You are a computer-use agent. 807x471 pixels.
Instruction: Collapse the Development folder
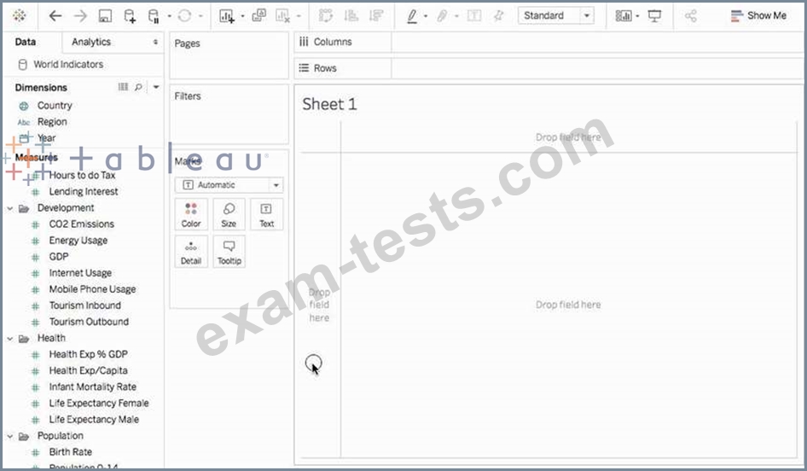[x=10, y=208]
